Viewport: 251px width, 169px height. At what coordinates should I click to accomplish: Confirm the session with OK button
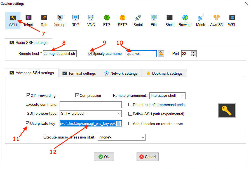coord(104,157)
